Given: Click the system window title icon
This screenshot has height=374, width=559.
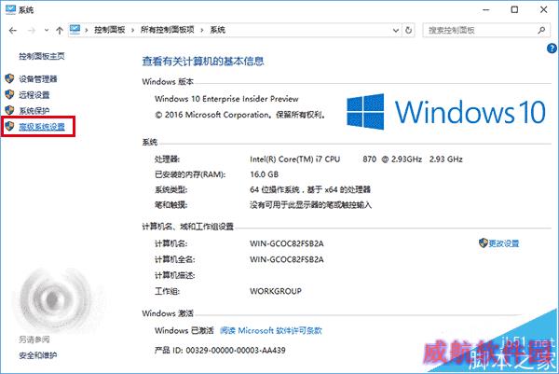Looking at the screenshot, I should [x=10, y=9].
